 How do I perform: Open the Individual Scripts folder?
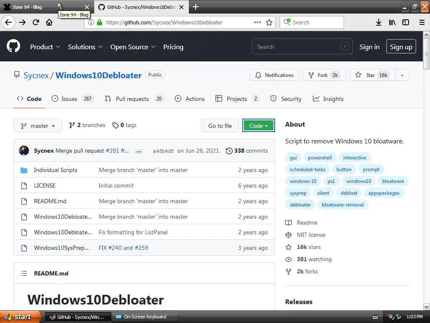pos(56,170)
